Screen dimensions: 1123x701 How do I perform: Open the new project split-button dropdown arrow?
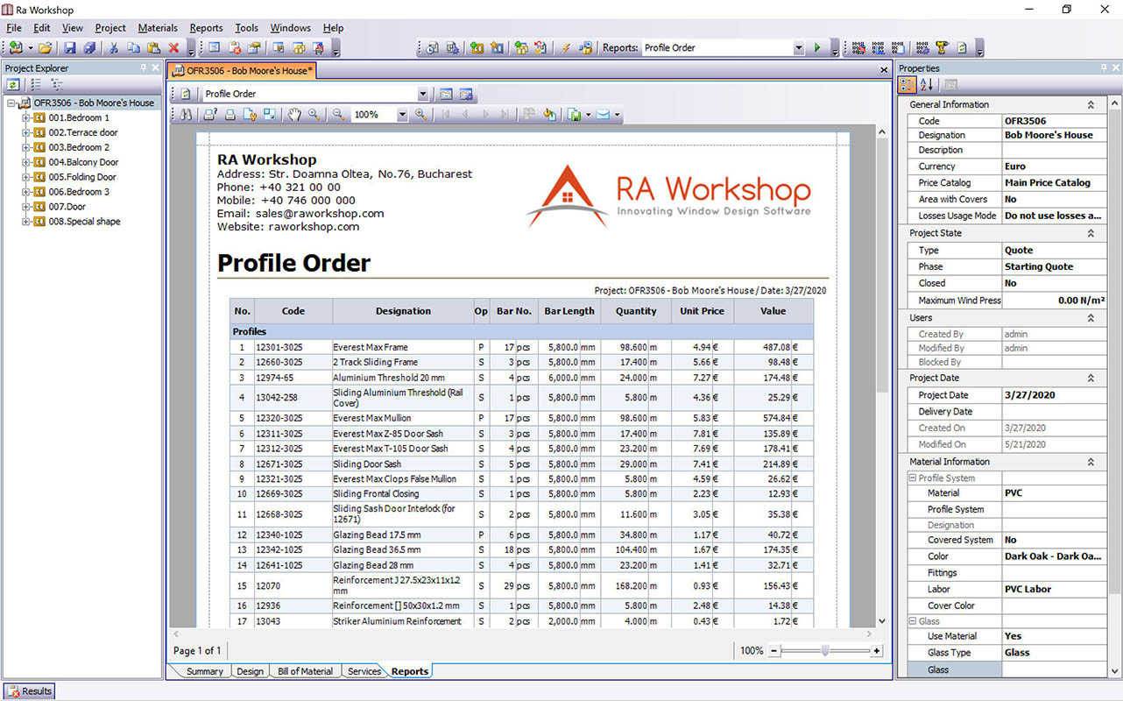pos(31,48)
